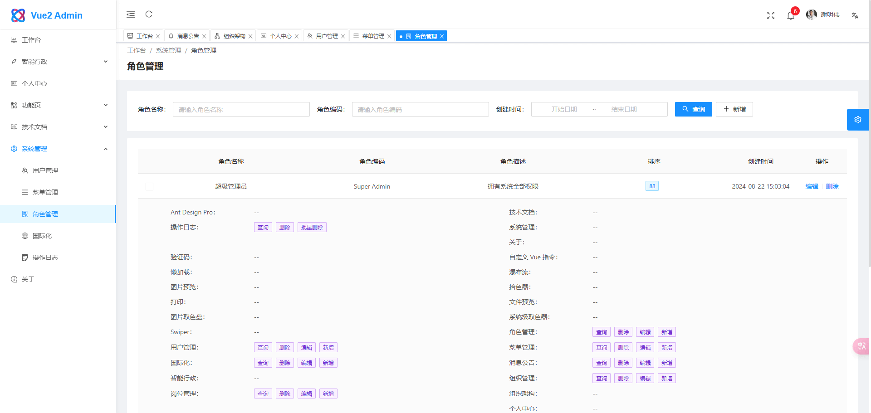This screenshot has width=871, height=413.
Task: Click the refresh page icon in header
Action: tap(149, 15)
